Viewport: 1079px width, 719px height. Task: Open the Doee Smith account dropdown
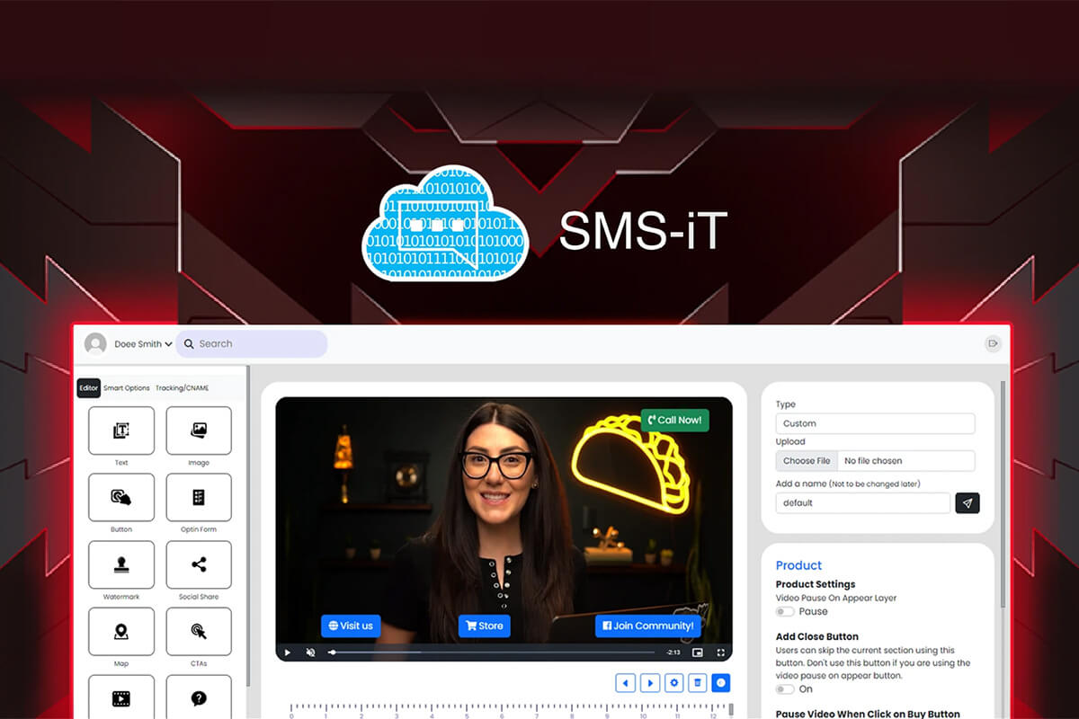(x=143, y=344)
